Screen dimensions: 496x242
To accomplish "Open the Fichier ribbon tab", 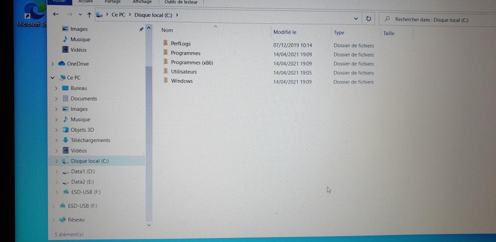I will 60,1.
